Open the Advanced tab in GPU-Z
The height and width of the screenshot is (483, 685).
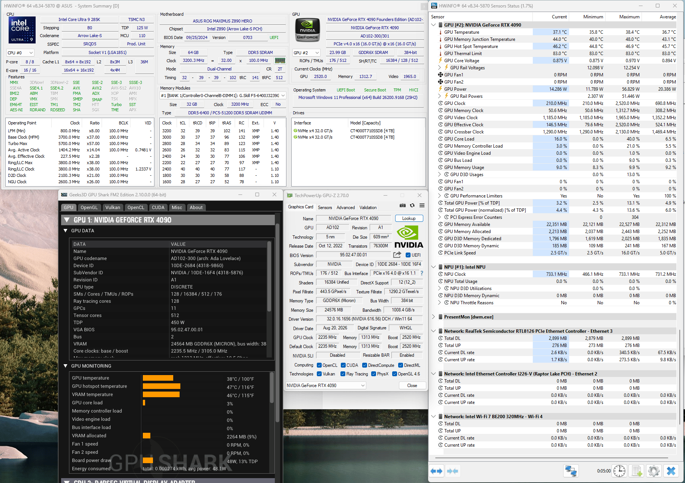pyautogui.click(x=346, y=207)
